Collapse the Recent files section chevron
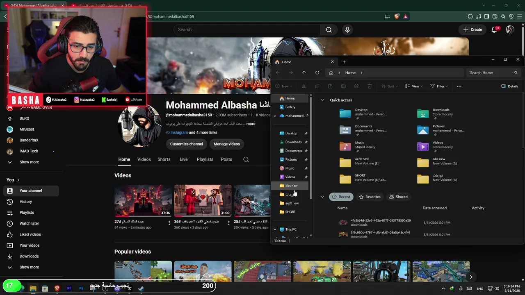Viewport: 525px width, 295px height. (322, 197)
